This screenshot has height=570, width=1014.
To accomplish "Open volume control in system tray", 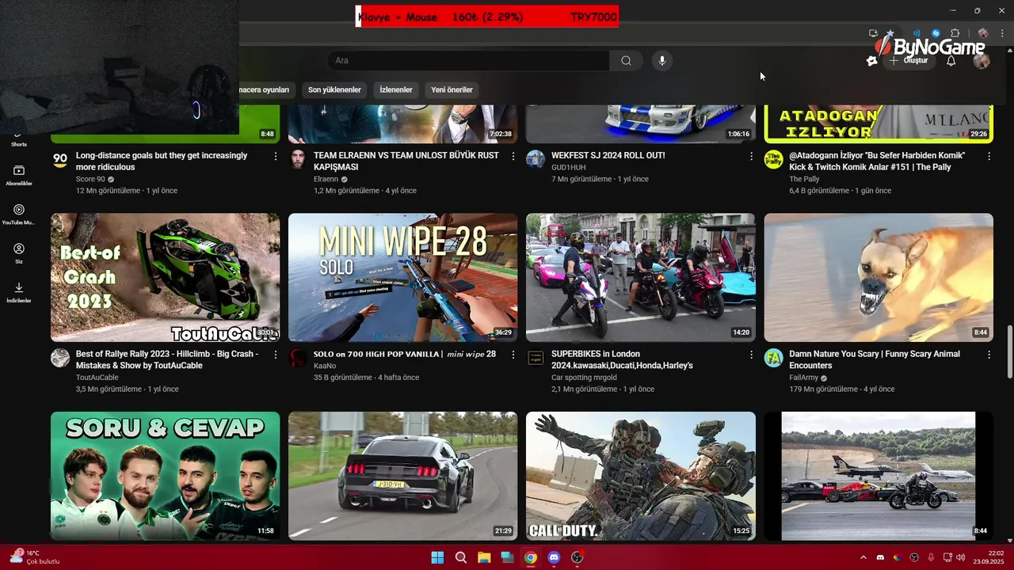I will (x=960, y=557).
